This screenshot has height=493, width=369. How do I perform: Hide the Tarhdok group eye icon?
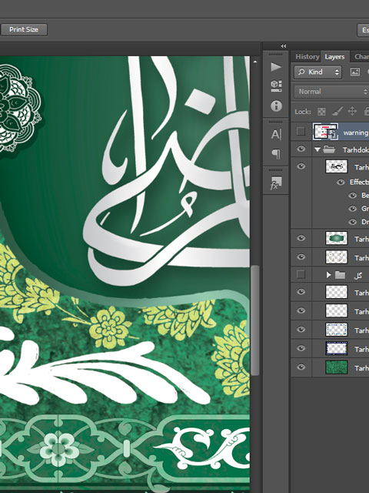[x=301, y=149]
